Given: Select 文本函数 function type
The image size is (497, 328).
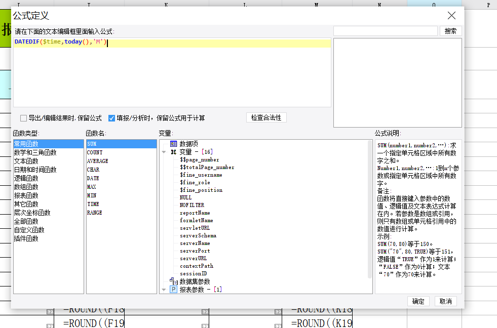Looking at the screenshot, I should tap(49, 161).
